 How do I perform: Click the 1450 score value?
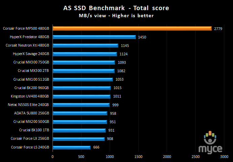coord(142,37)
